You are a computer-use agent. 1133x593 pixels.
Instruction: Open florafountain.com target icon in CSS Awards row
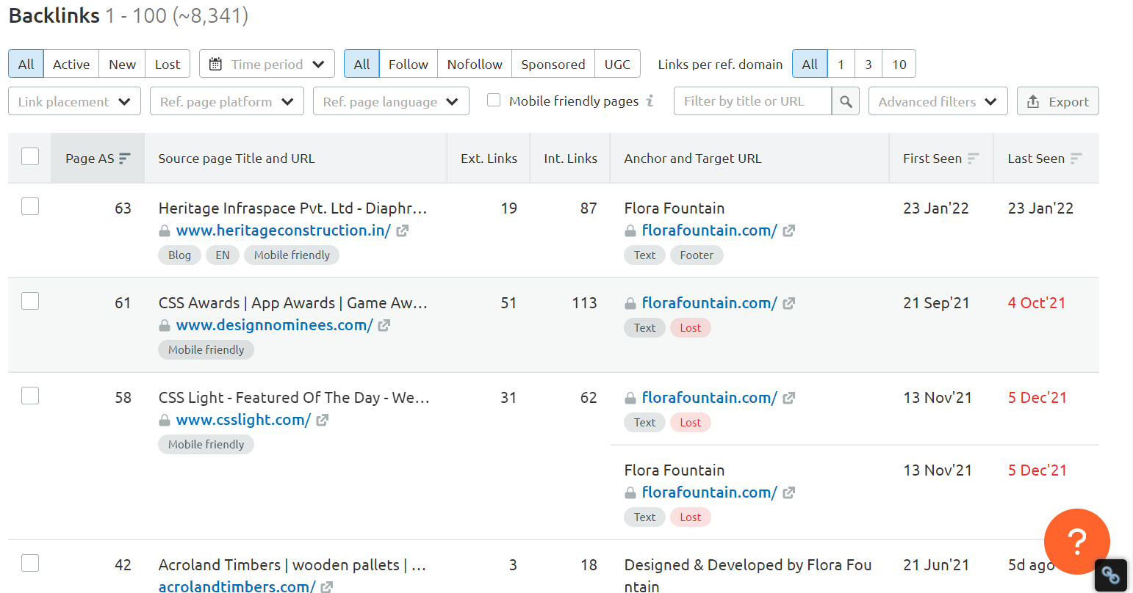click(789, 303)
